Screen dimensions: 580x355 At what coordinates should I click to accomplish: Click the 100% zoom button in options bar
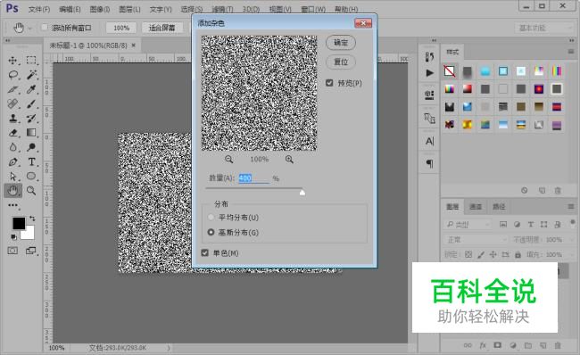[121, 28]
